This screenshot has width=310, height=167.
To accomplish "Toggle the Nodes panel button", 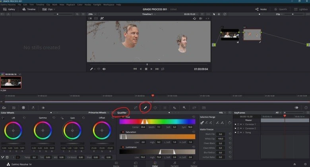I will tap(261, 9).
